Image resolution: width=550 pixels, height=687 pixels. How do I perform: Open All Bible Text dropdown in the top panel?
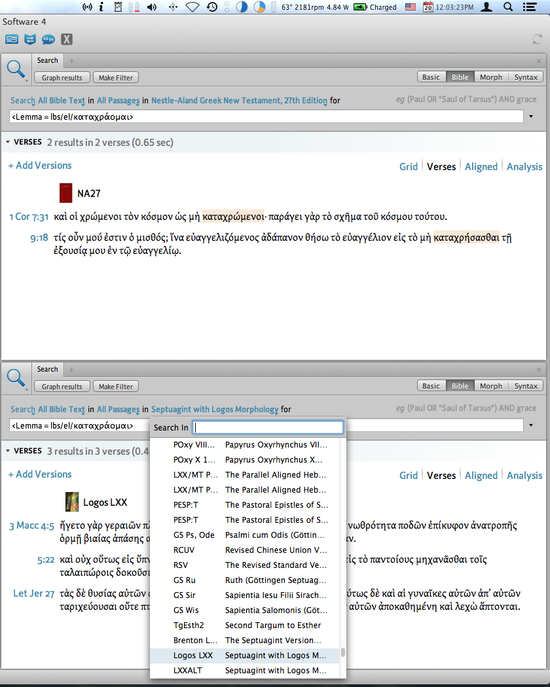62,100
